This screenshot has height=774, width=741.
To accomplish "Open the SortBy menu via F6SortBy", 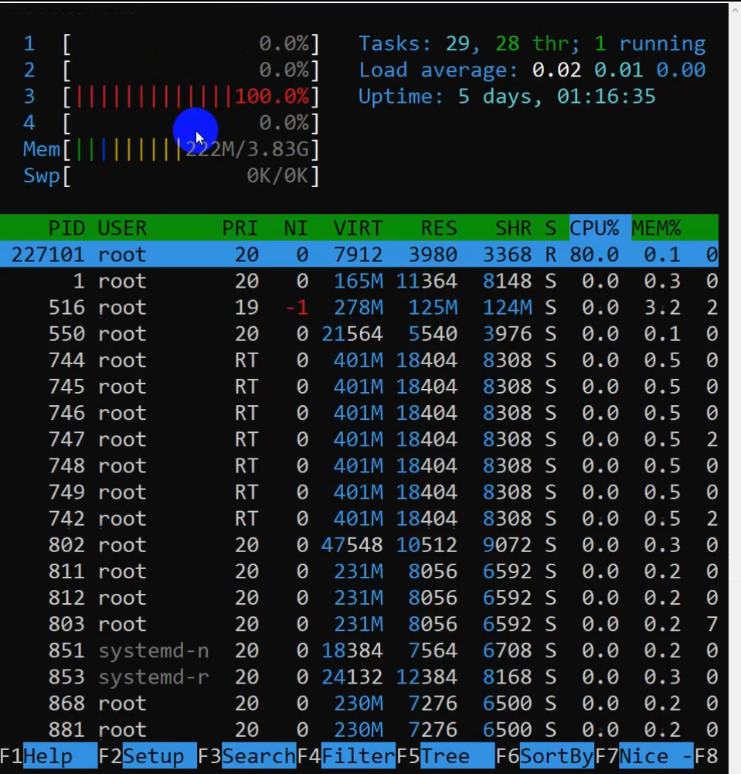I will [545, 756].
